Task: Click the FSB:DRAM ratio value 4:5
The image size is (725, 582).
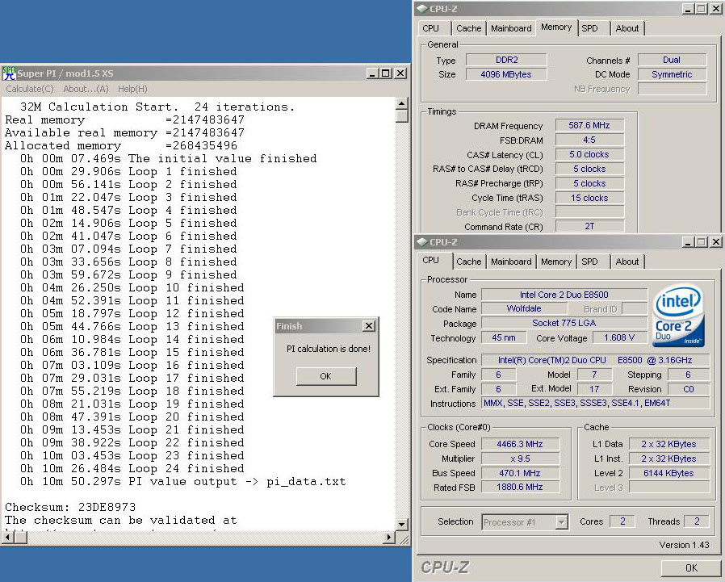Action: click(589, 140)
